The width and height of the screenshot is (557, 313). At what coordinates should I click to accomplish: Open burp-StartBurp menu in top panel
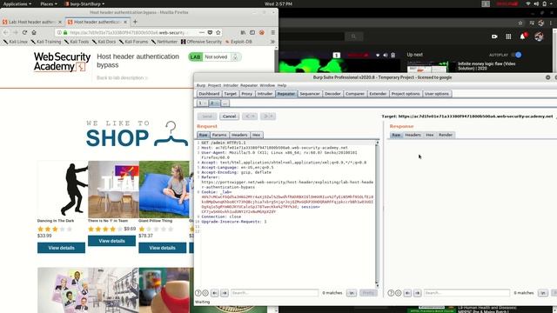point(85,3)
